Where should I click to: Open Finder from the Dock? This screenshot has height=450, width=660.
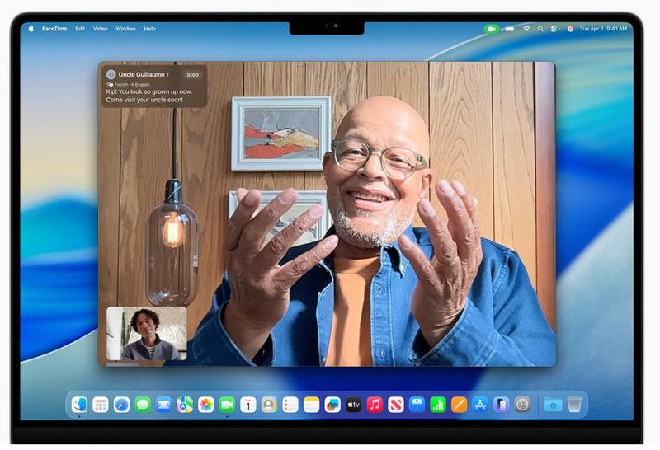pos(79,405)
